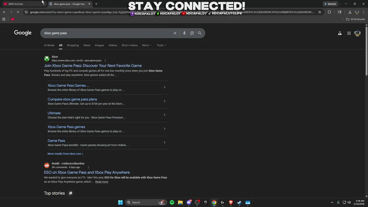Open the more options dots for the Xbox result
Screen dimensions: 368x207
pyautogui.click(x=105, y=61)
